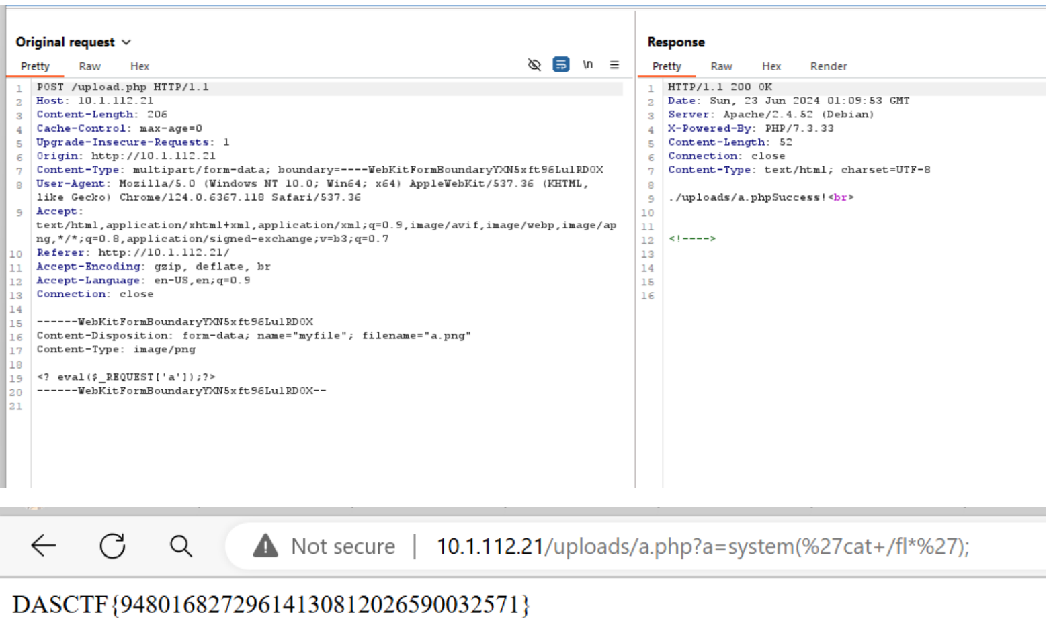Click the response Content-Type: text/html line

point(799,170)
